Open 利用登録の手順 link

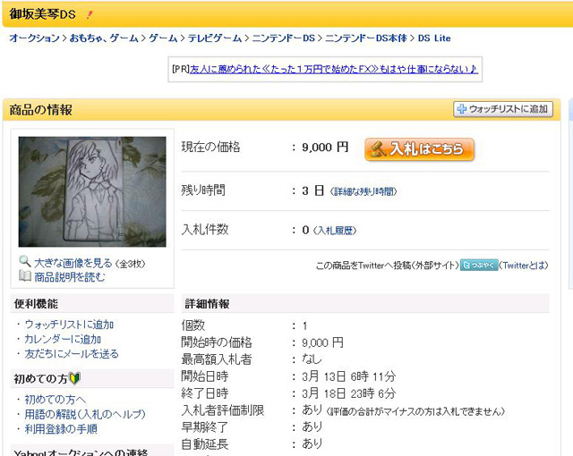(61, 429)
